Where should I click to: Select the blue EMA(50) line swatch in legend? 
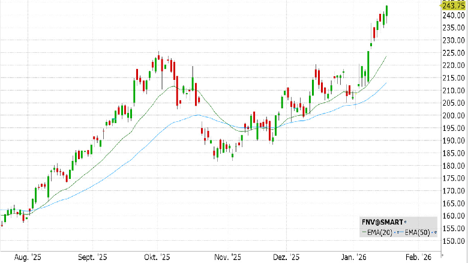[402, 232]
